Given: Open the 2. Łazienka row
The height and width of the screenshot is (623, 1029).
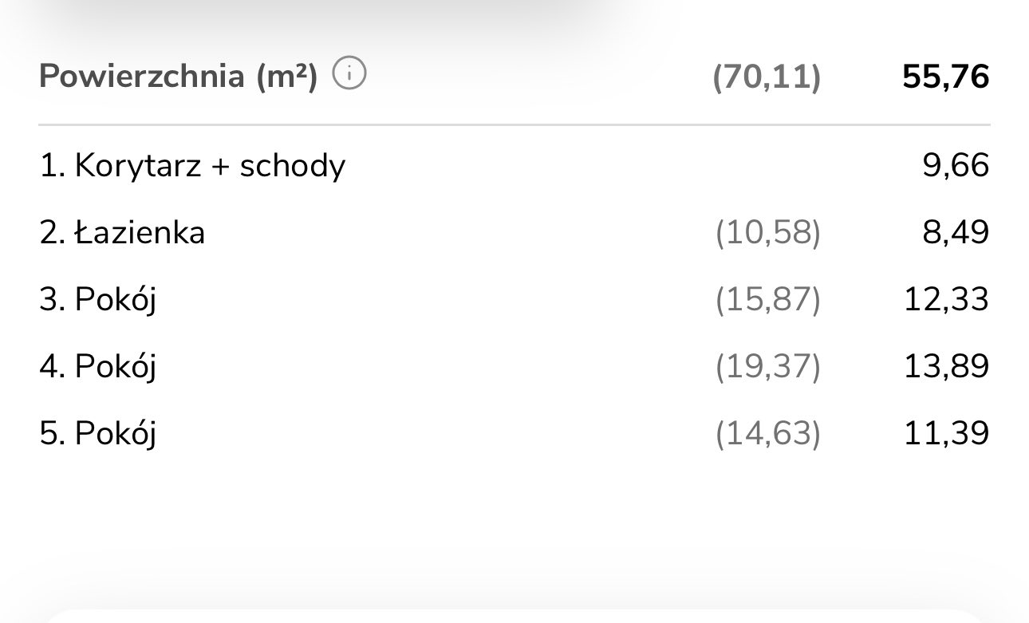Looking at the screenshot, I should 122,233.
